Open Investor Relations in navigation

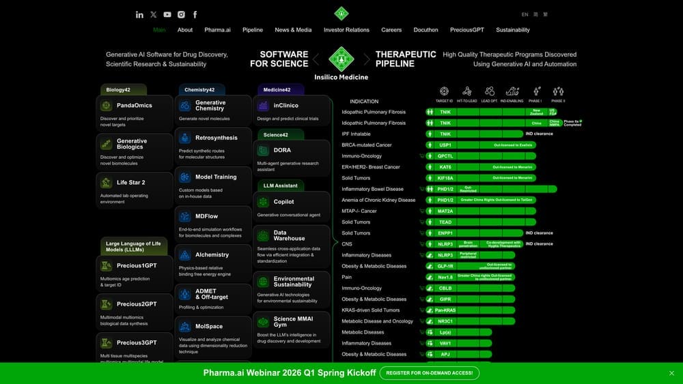(346, 30)
